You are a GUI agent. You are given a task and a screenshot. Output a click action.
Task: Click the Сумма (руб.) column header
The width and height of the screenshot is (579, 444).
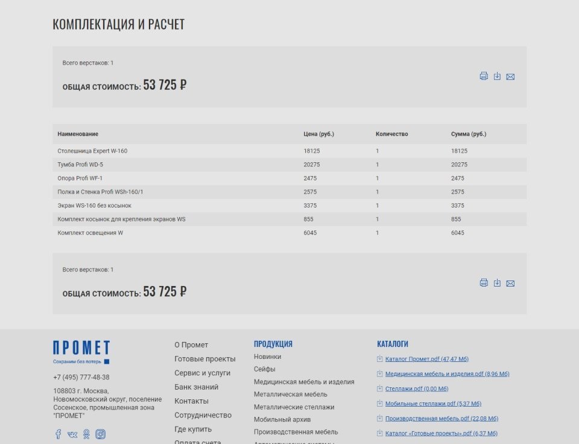pos(469,134)
